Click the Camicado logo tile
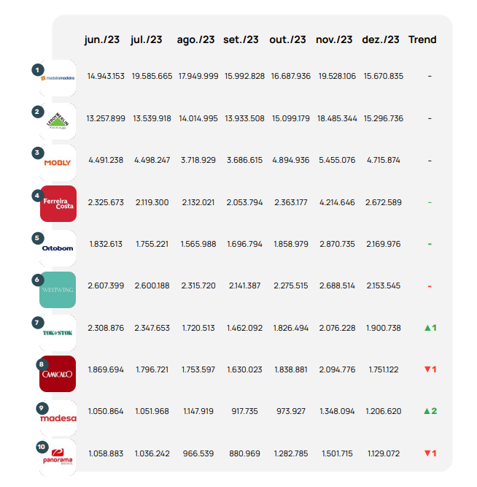This screenshot has height=487, width=477. pyautogui.click(x=58, y=374)
